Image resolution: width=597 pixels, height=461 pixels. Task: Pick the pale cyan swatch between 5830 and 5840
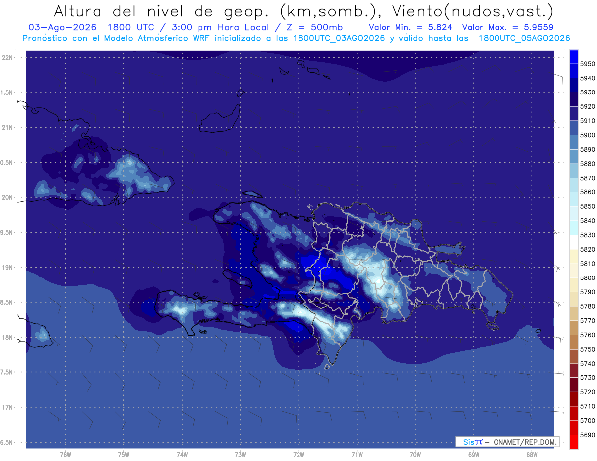(x=573, y=228)
